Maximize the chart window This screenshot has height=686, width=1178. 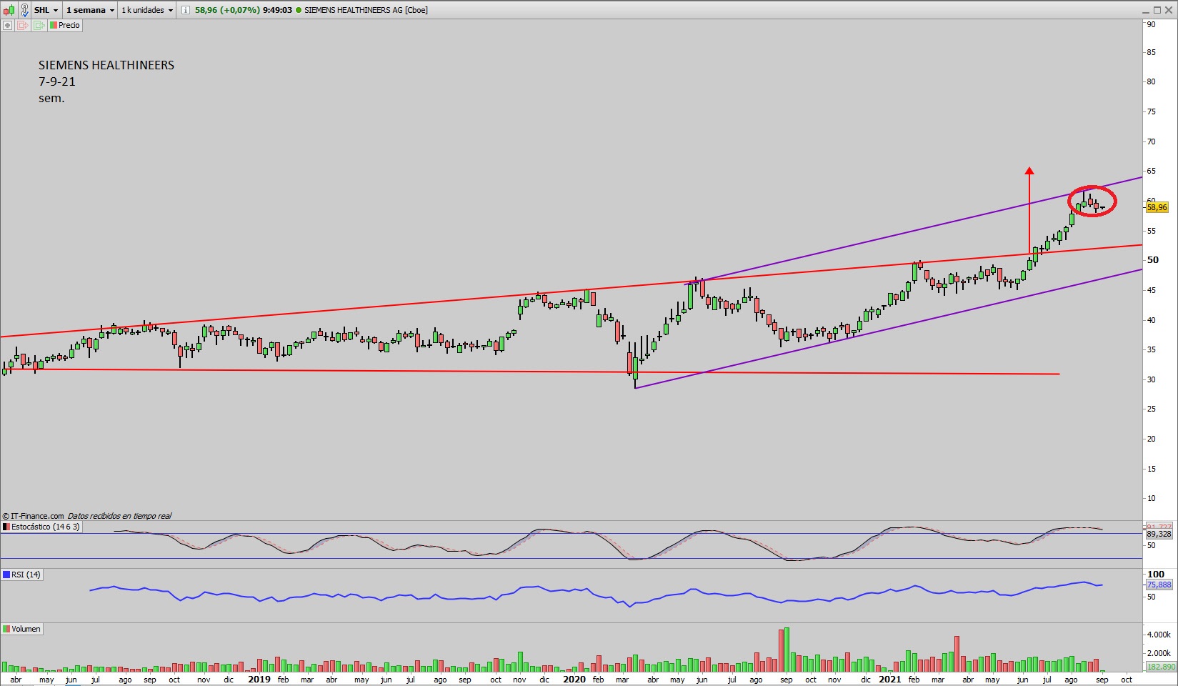pyautogui.click(x=1157, y=10)
